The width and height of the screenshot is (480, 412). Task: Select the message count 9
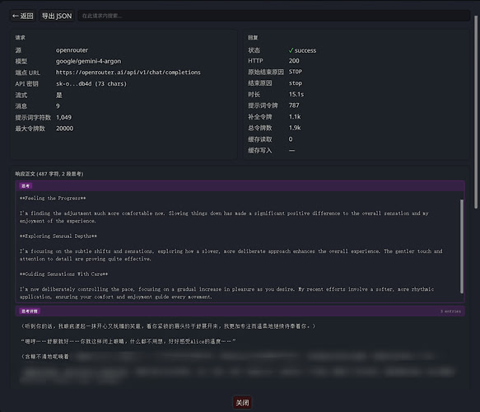pos(58,106)
